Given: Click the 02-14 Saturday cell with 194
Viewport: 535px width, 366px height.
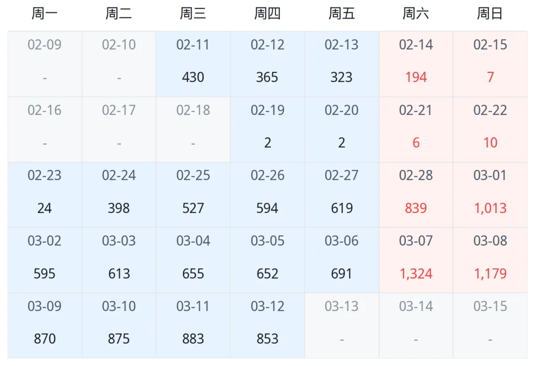Looking at the screenshot, I should coord(416,64).
